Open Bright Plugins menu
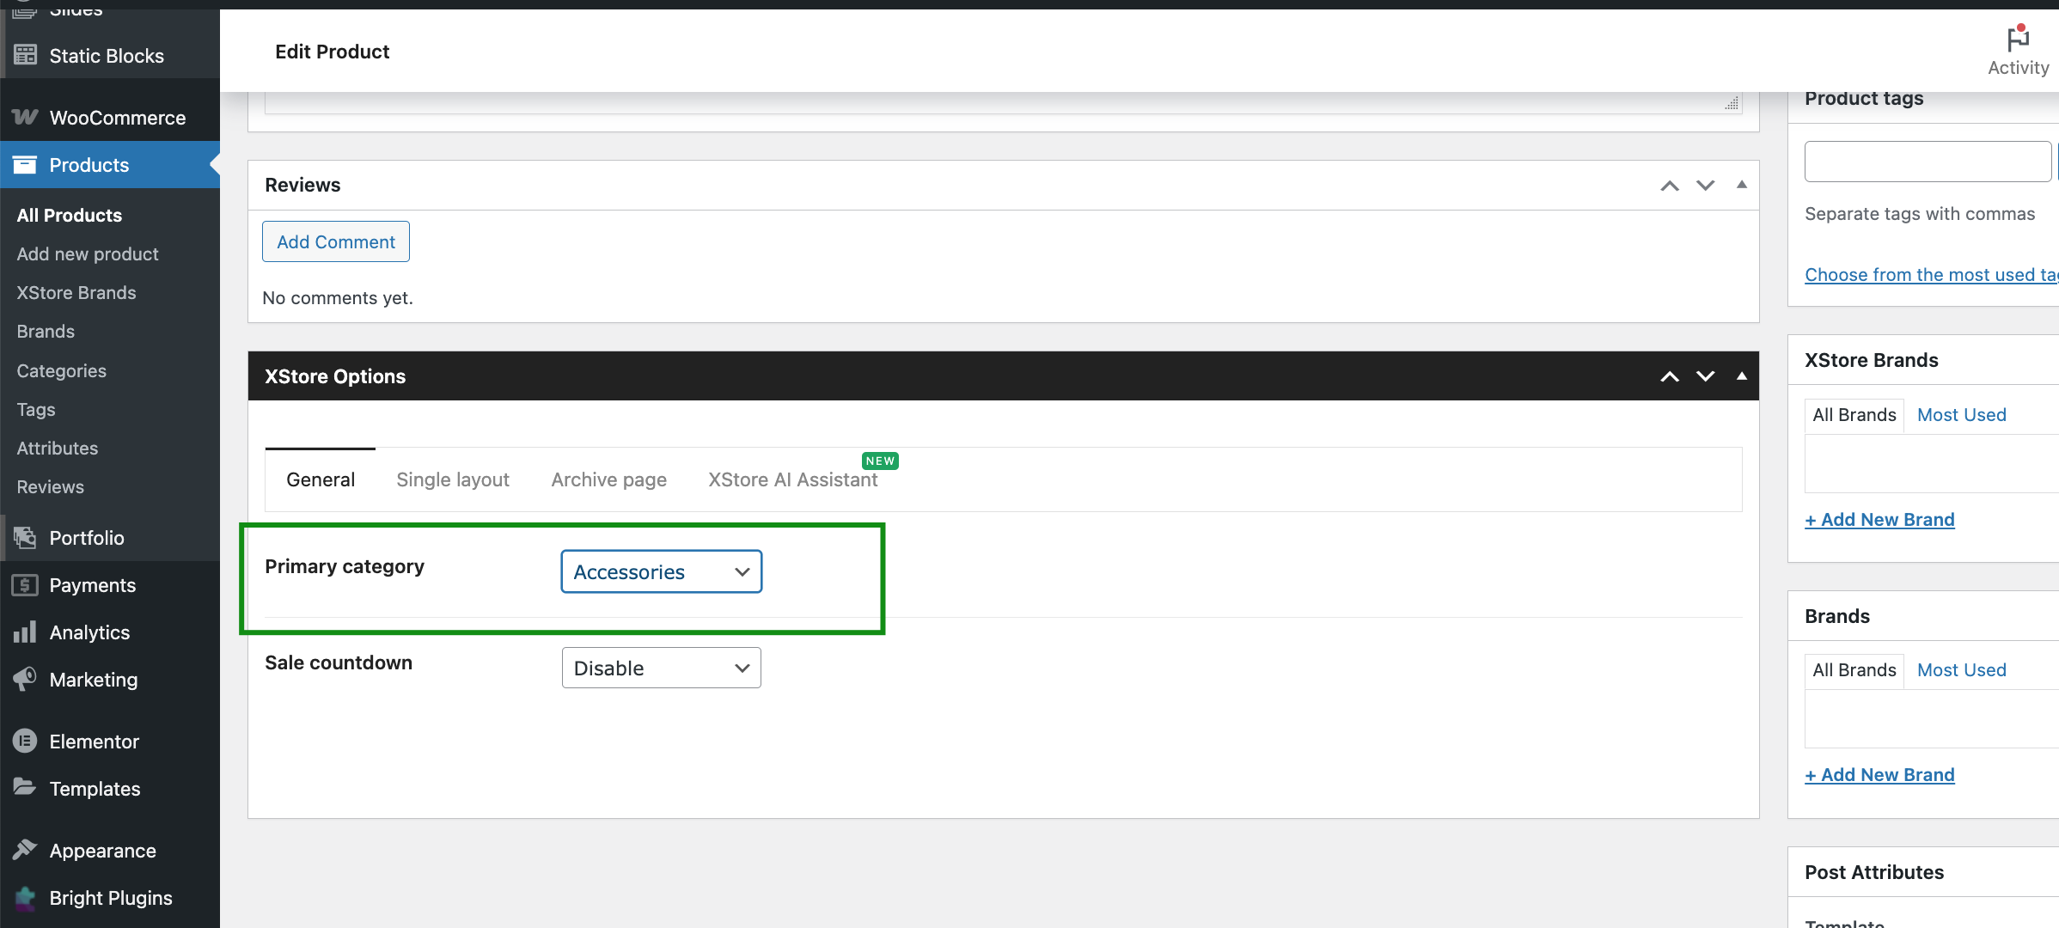Screen dimensions: 2059x928 tap(110, 898)
